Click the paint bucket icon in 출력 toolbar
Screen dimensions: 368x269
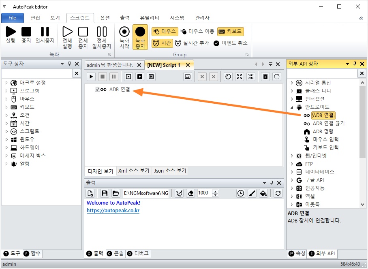(x=263, y=193)
